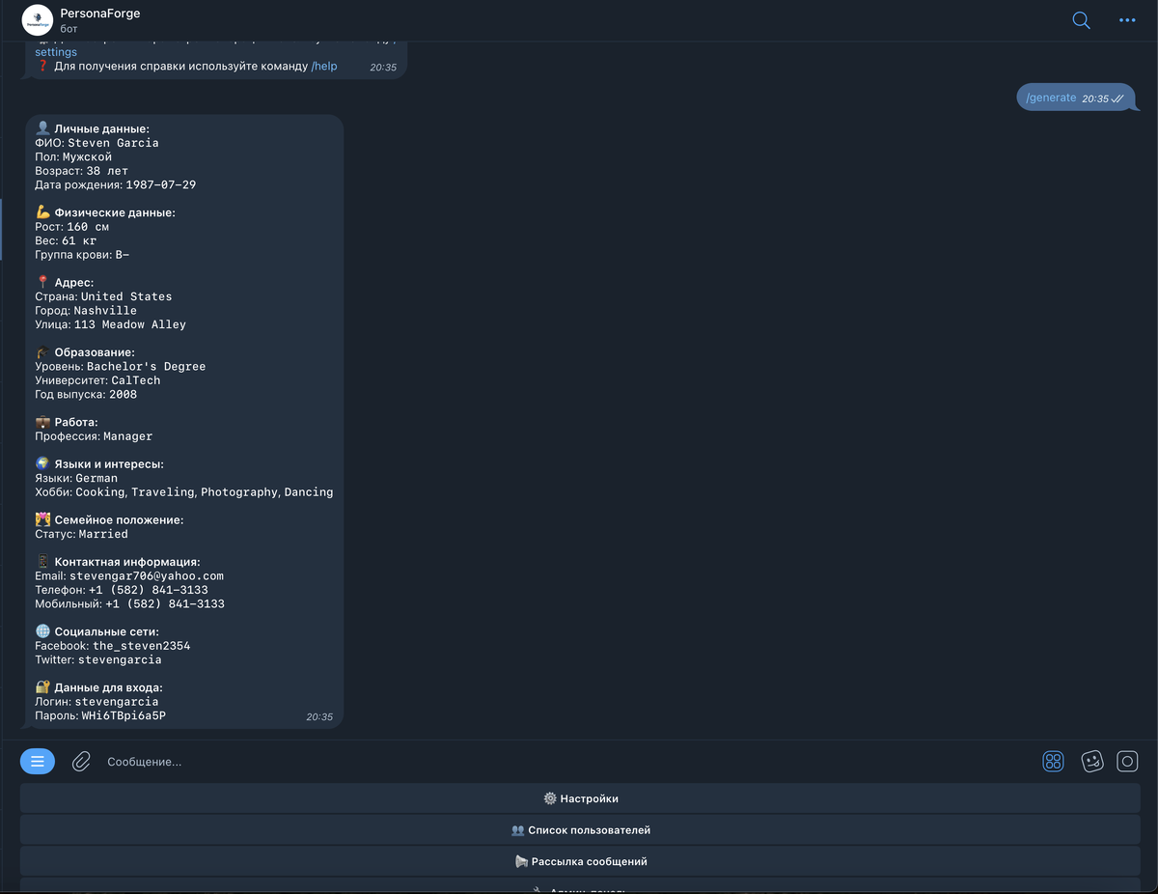Screen dimensions: 1158x894
Task: Open the three-dot more options menu
Action: tap(1127, 20)
